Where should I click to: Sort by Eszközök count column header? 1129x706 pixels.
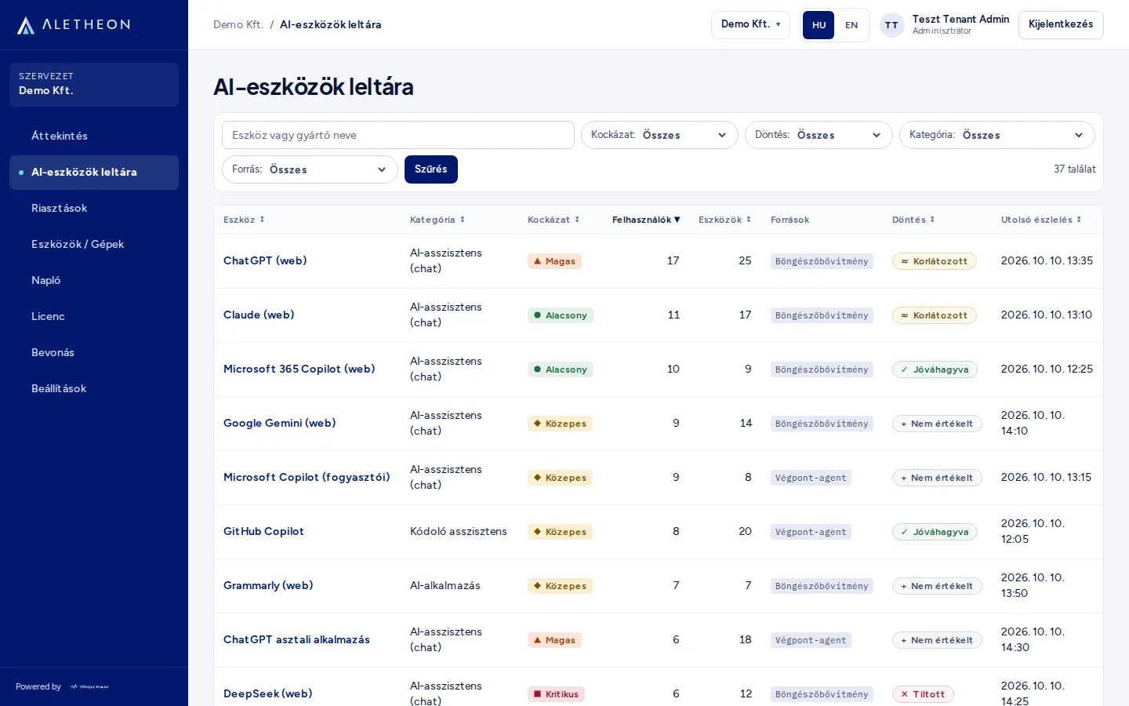tap(724, 220)
